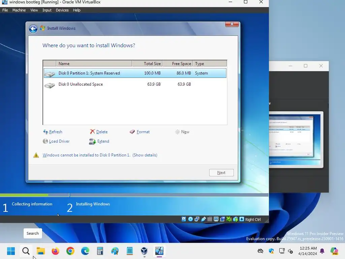Viewport: 345px width, 259px height.
Task: Open the VirtualBox File menu
Action: coord(5,10)
